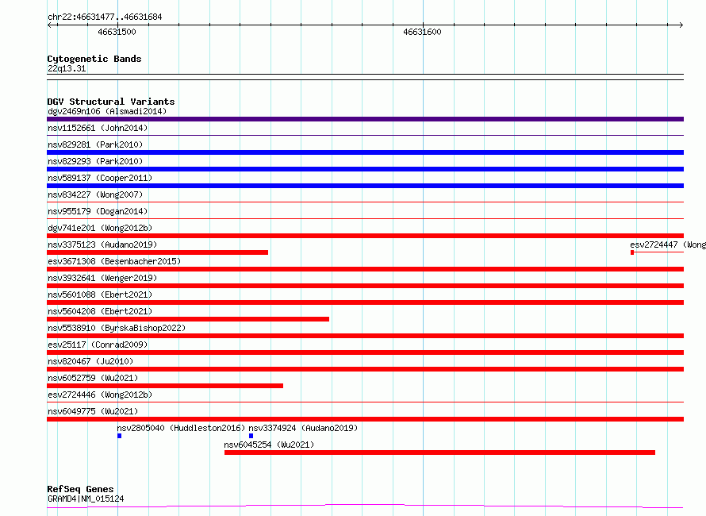Click the nsv3932641 (Wenger2019) label
706x516 pixels.
click(102, 278)
